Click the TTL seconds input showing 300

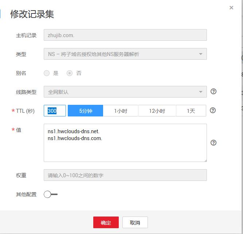tap(55, 111)
